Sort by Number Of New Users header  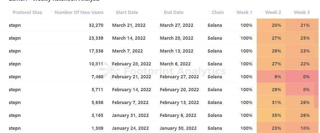79,13
